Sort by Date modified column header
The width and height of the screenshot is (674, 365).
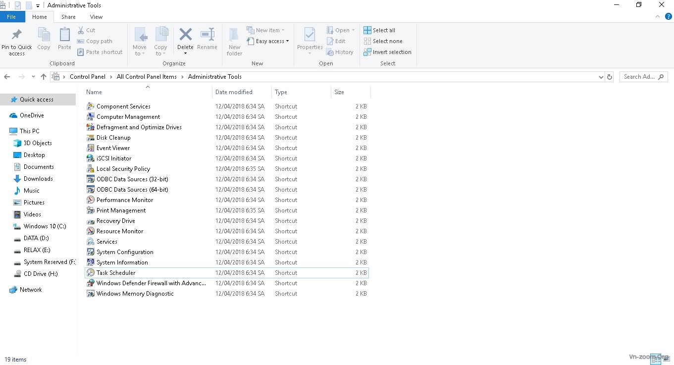pyautogui.click(x=242, y=92)
